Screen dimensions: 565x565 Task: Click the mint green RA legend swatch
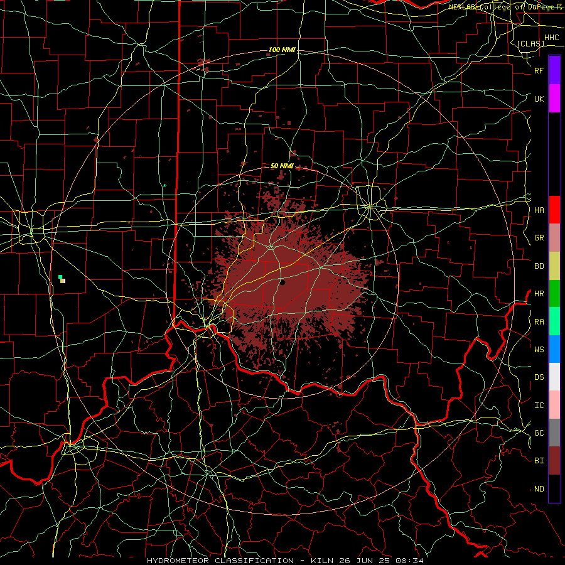click(554, 321)
